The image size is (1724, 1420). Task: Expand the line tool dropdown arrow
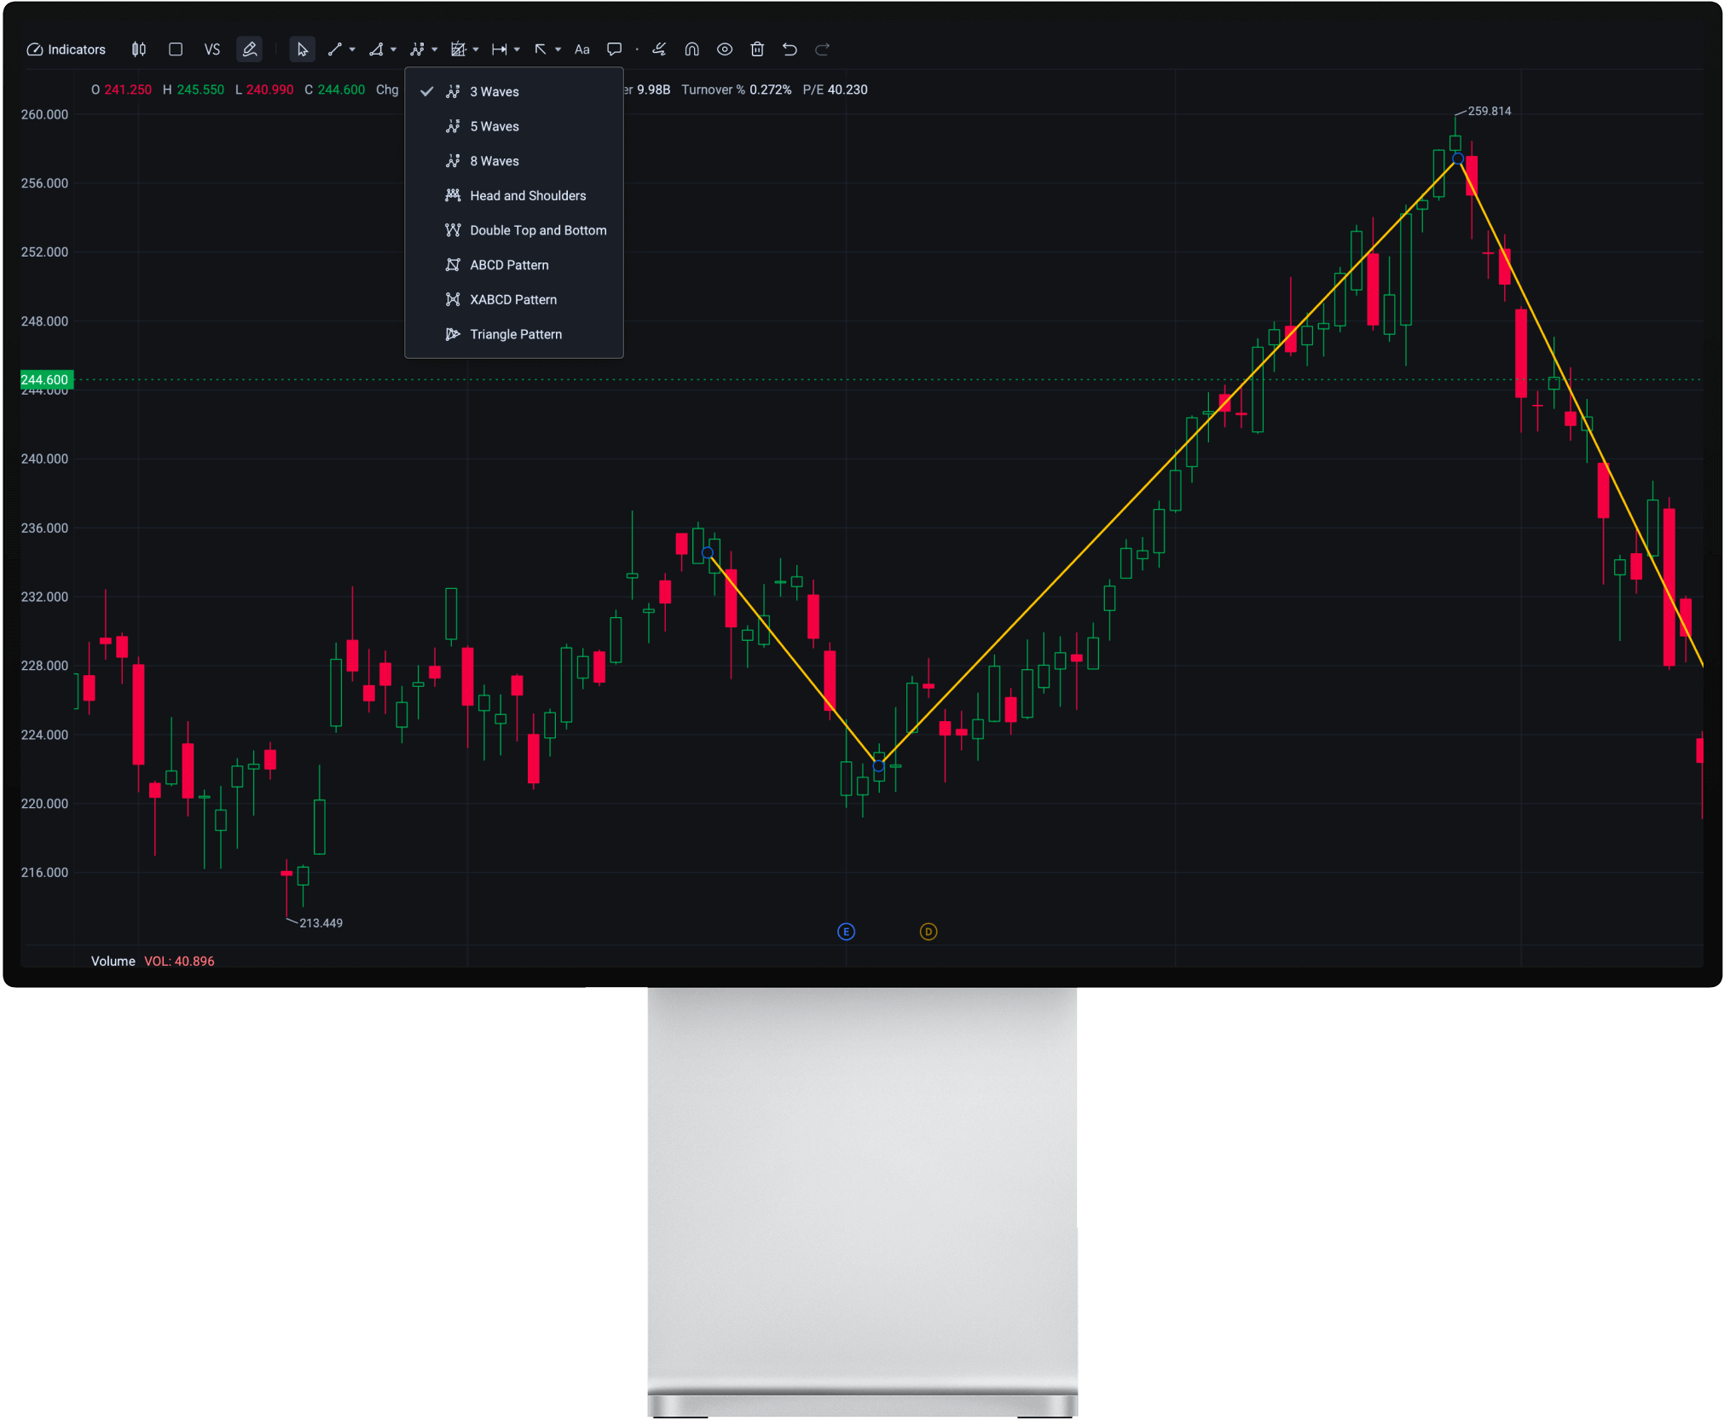coord(352,49)
